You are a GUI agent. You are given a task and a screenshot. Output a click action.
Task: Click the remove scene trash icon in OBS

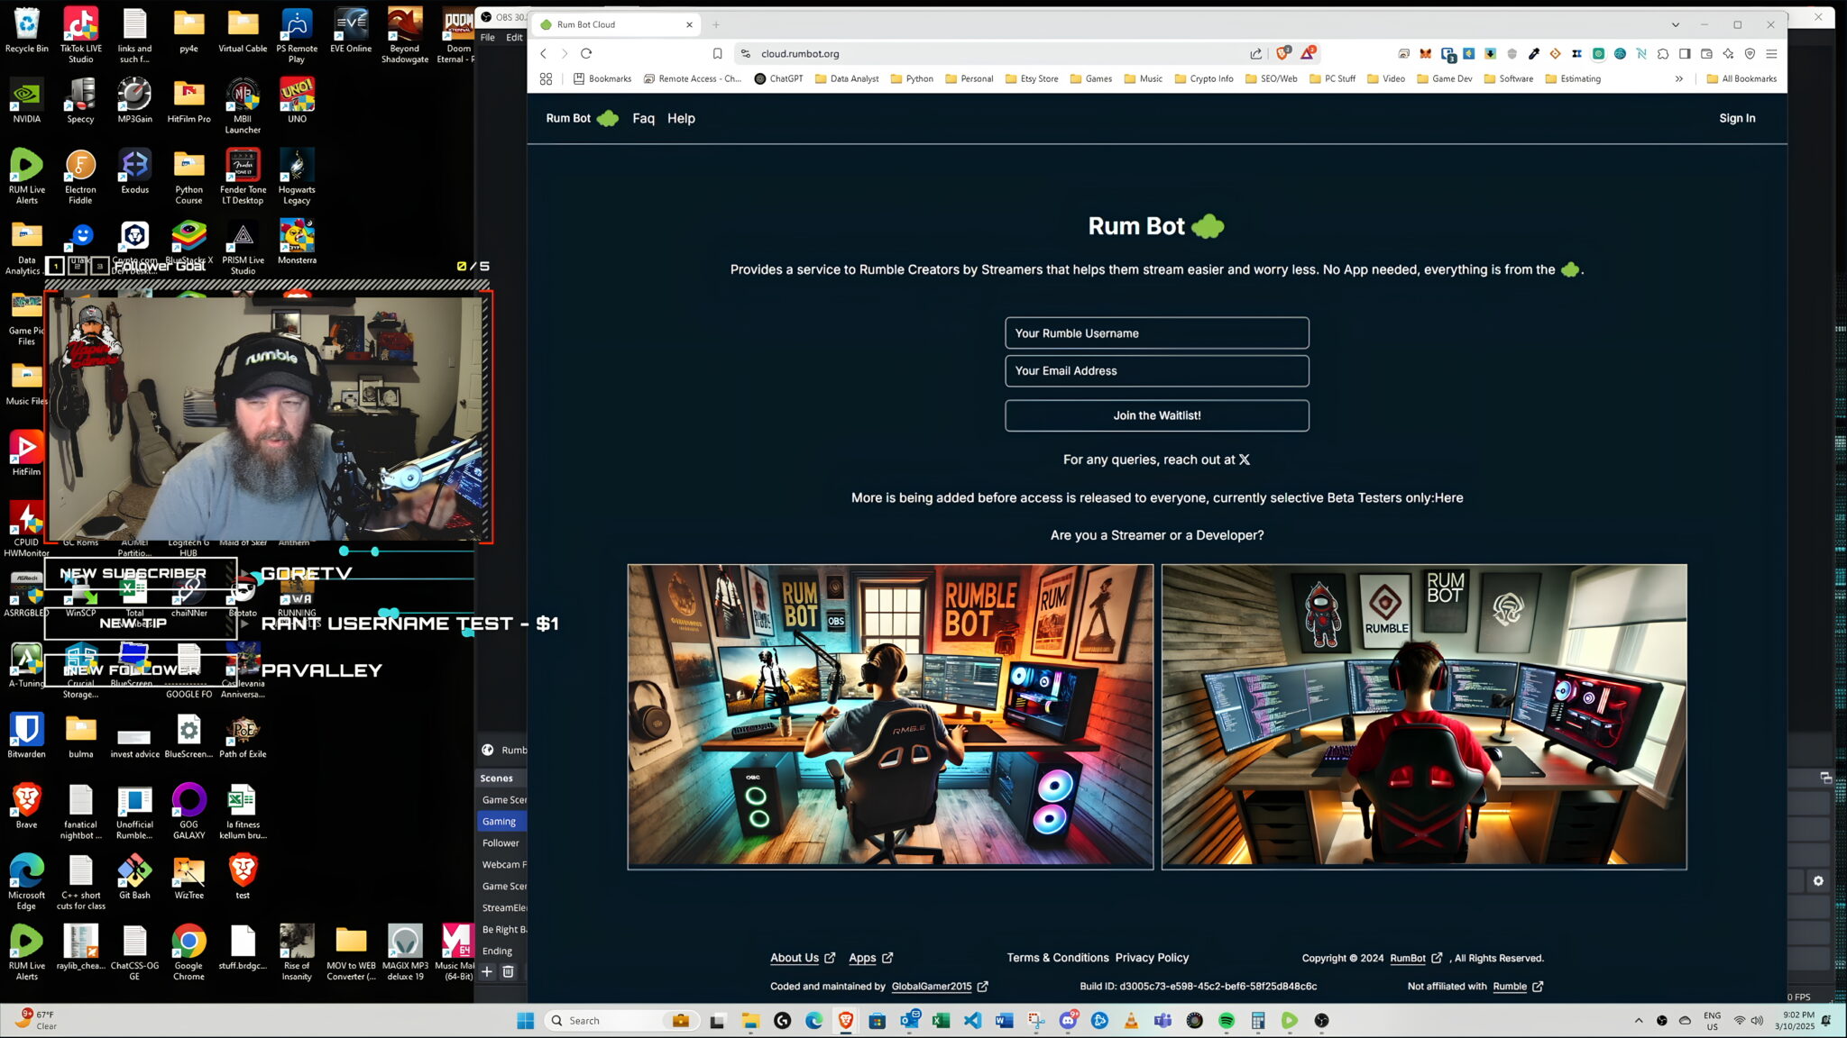509,972
